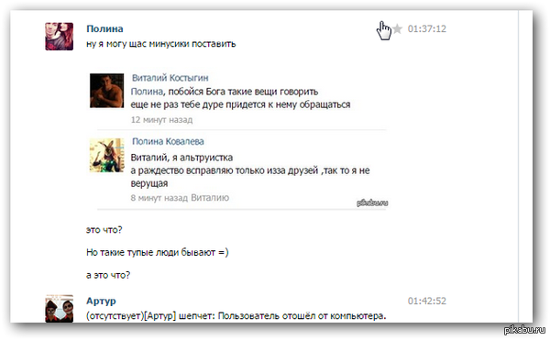Click Артур's away message text
The height and width of the screenshot is (340, 550).
coord(236,316)
